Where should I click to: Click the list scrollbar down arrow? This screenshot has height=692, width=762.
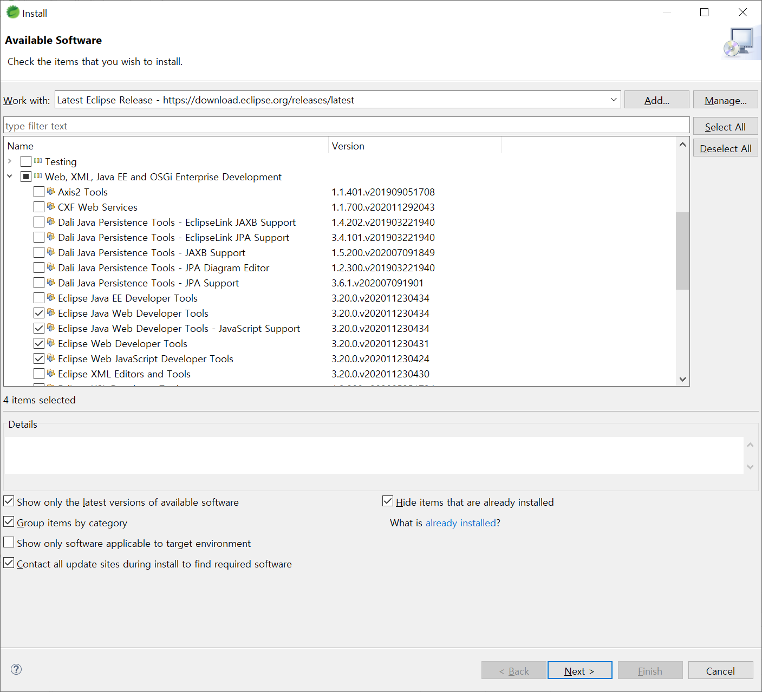(x=682, y=379)
